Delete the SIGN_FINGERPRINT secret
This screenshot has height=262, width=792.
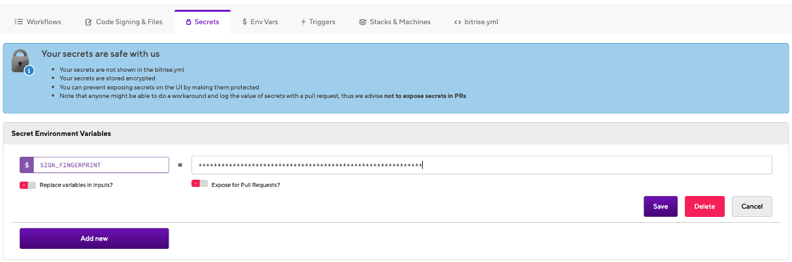click(704, 206)
